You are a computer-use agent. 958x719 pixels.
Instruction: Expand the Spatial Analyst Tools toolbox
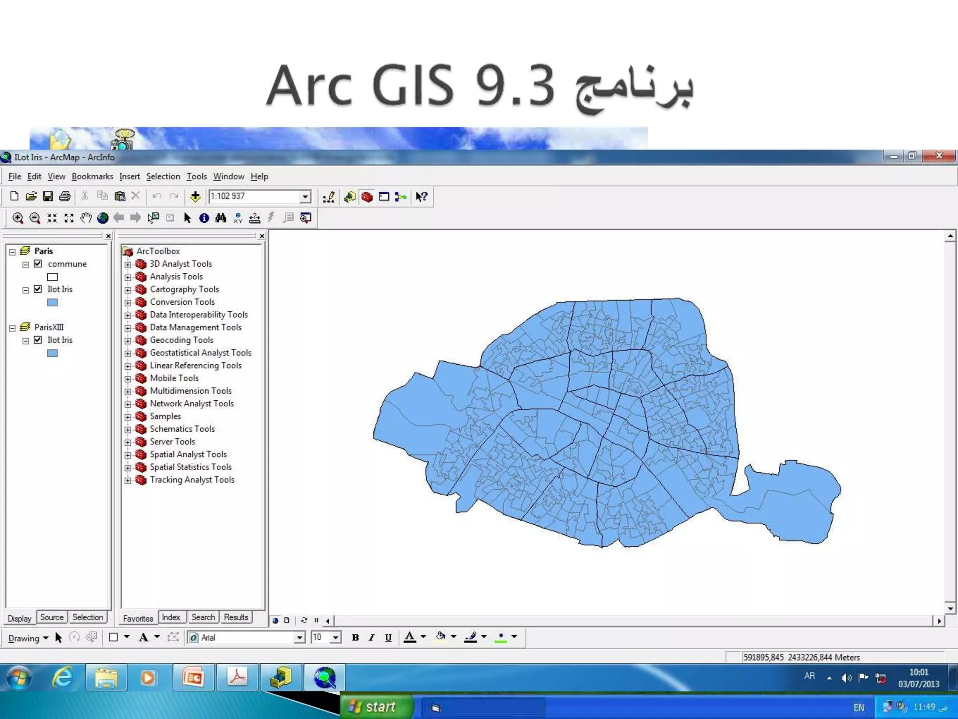coord(128,455)
